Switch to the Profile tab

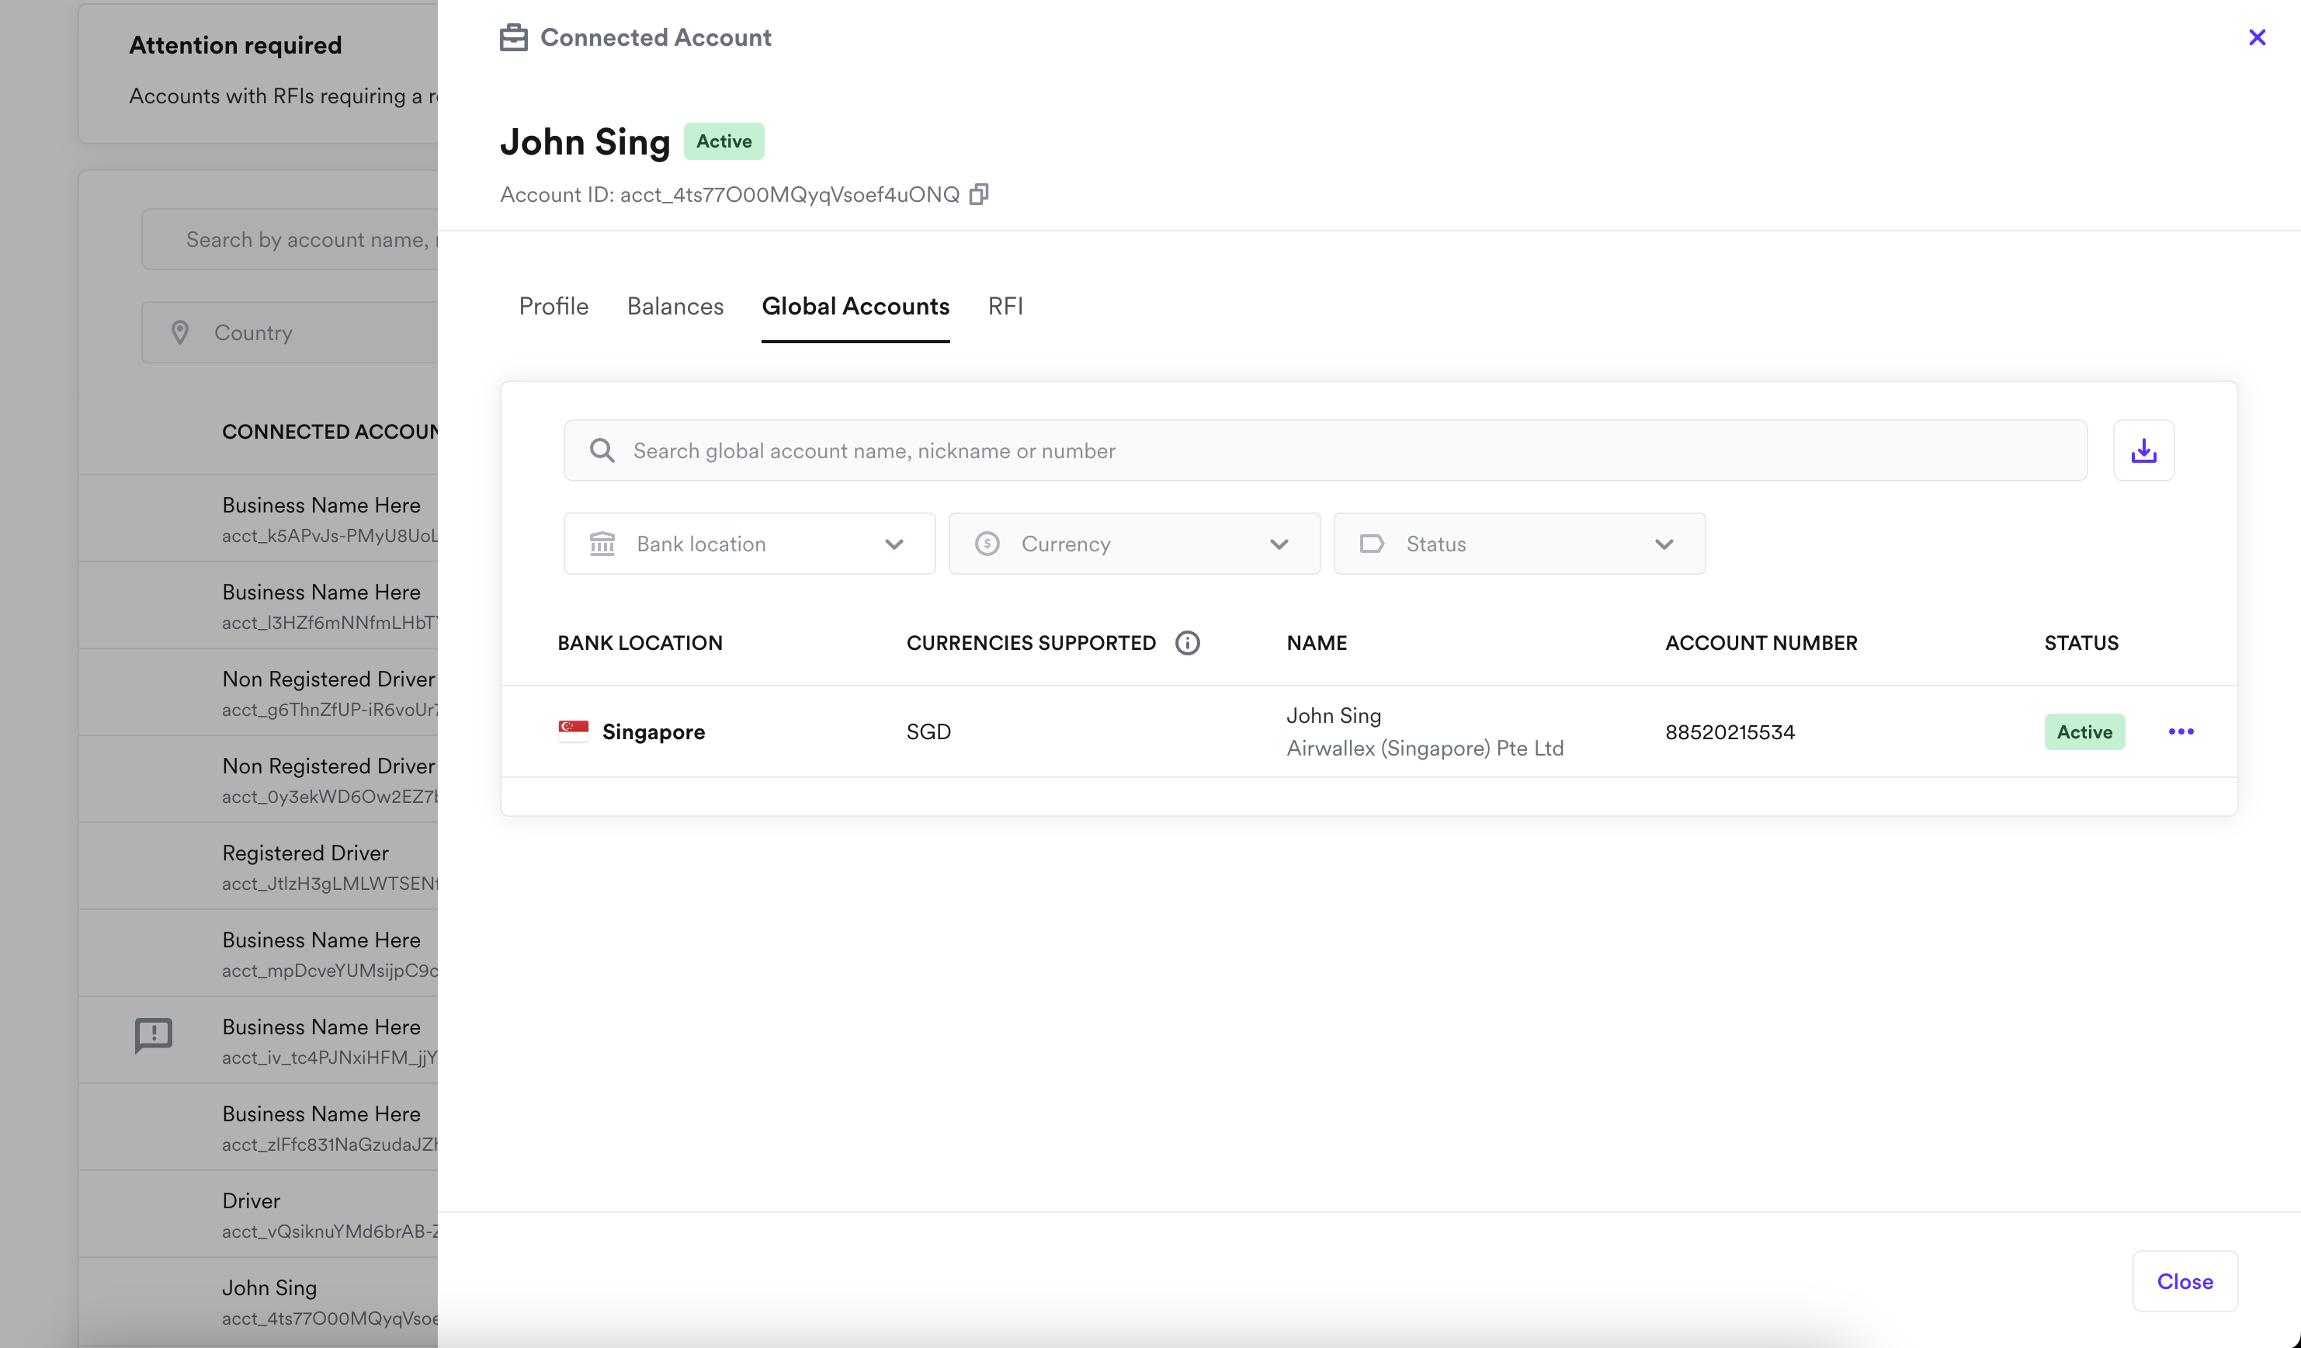coord(554,306)
